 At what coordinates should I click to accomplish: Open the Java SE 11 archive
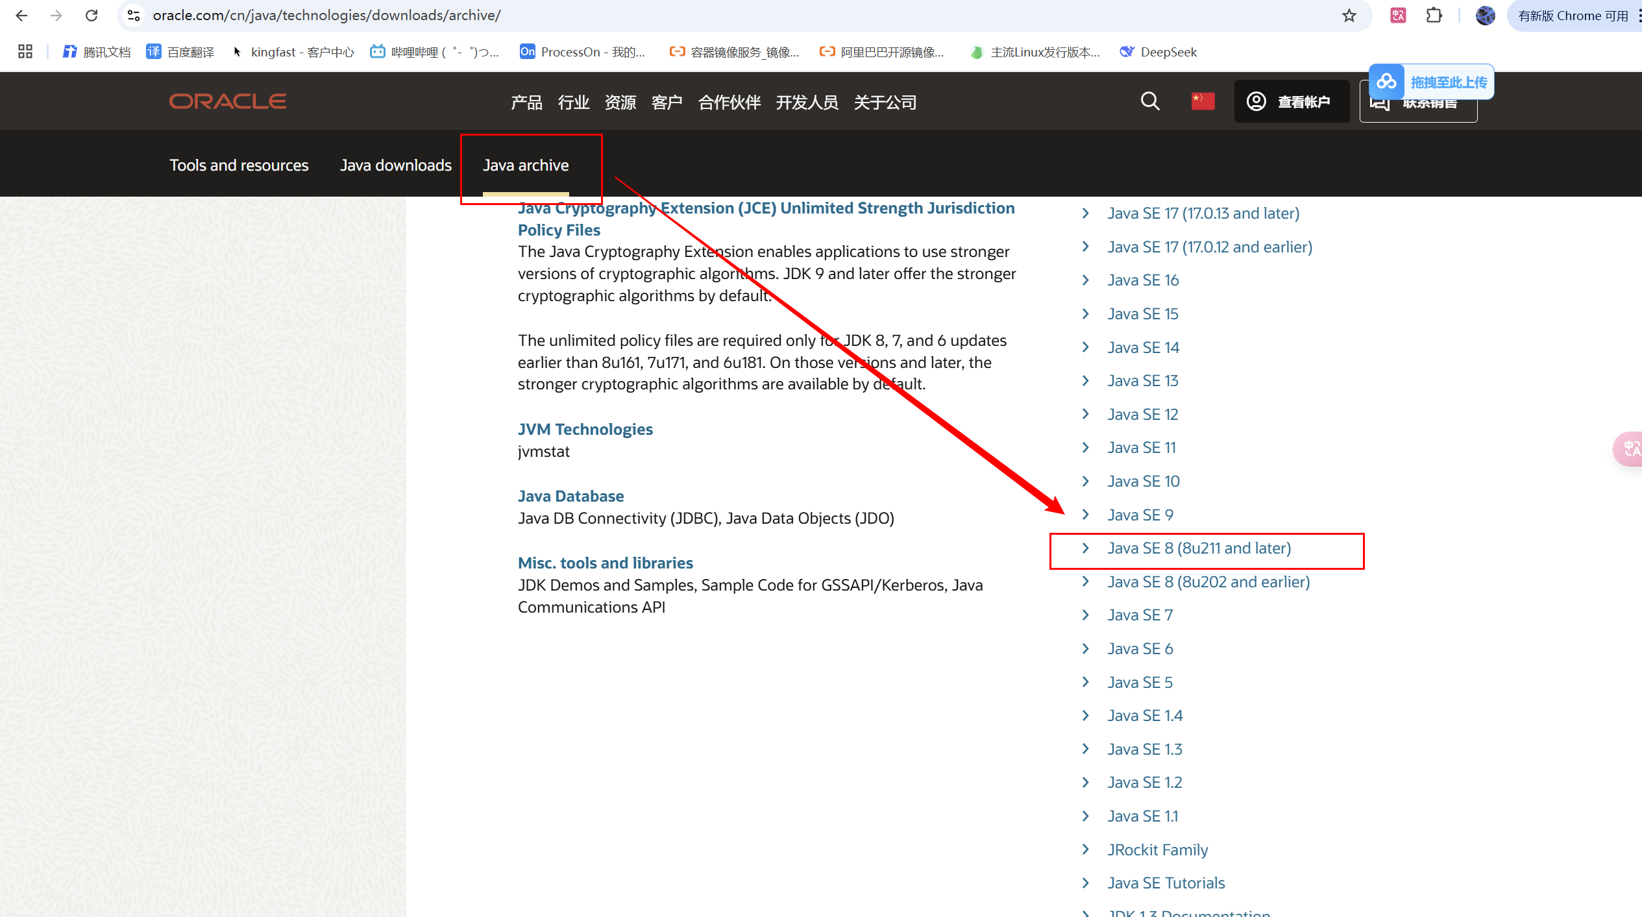[x=1141, y=448]
